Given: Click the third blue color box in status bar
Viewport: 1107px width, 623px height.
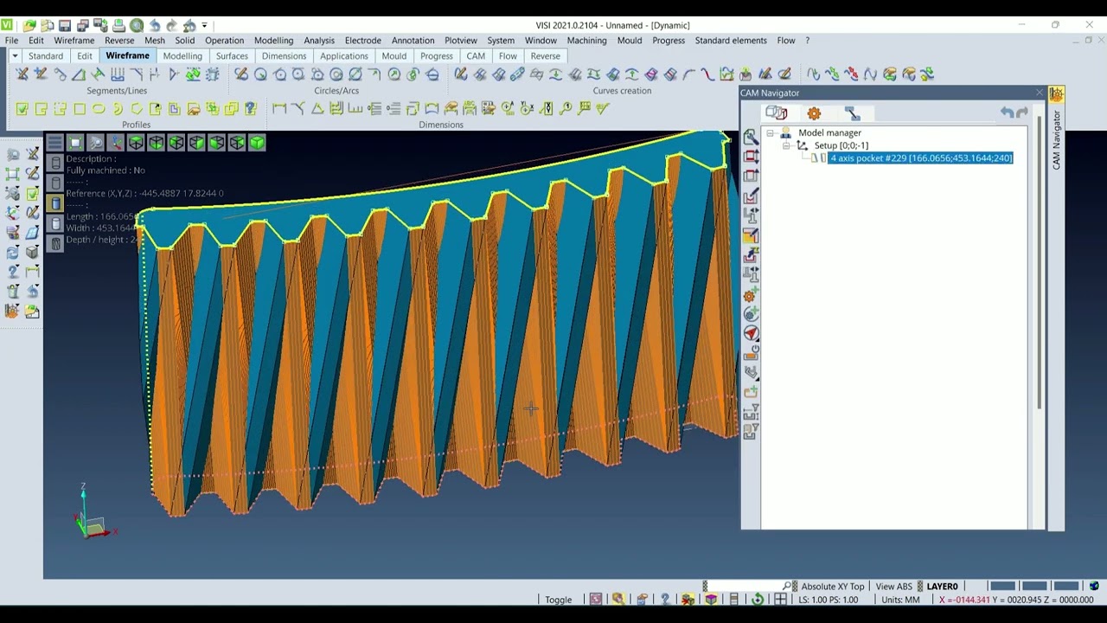Looking at the screenshot, I should pyautogui.click(x=1066, y=587).
